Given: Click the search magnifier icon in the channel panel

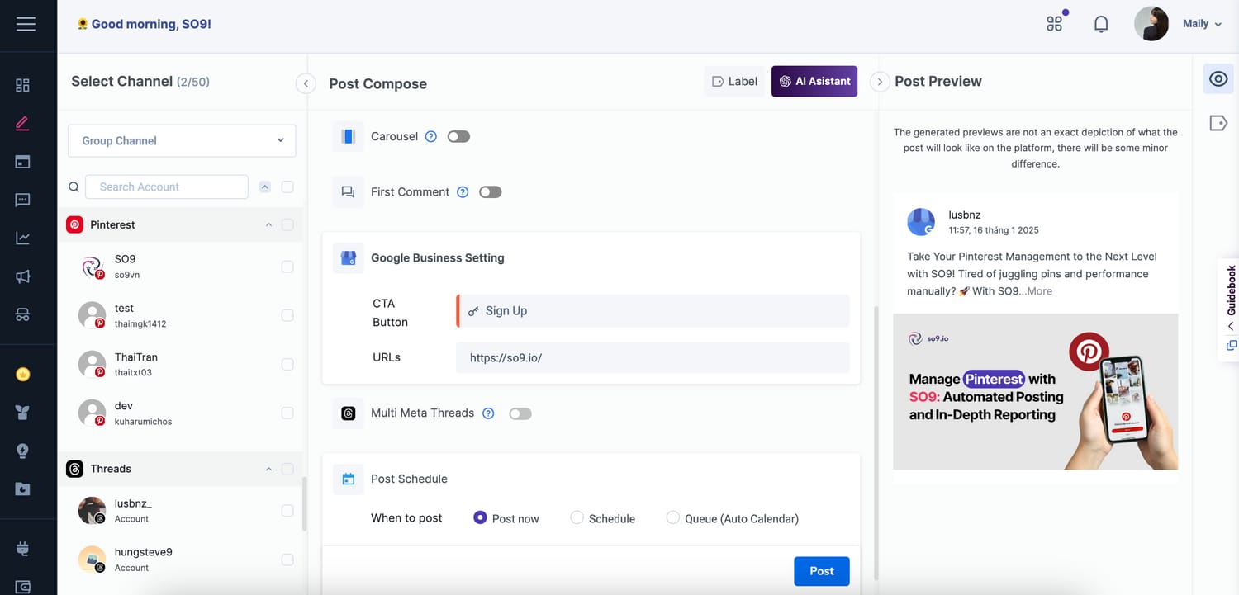Looking at the screenshot, I should pos(74,187).
